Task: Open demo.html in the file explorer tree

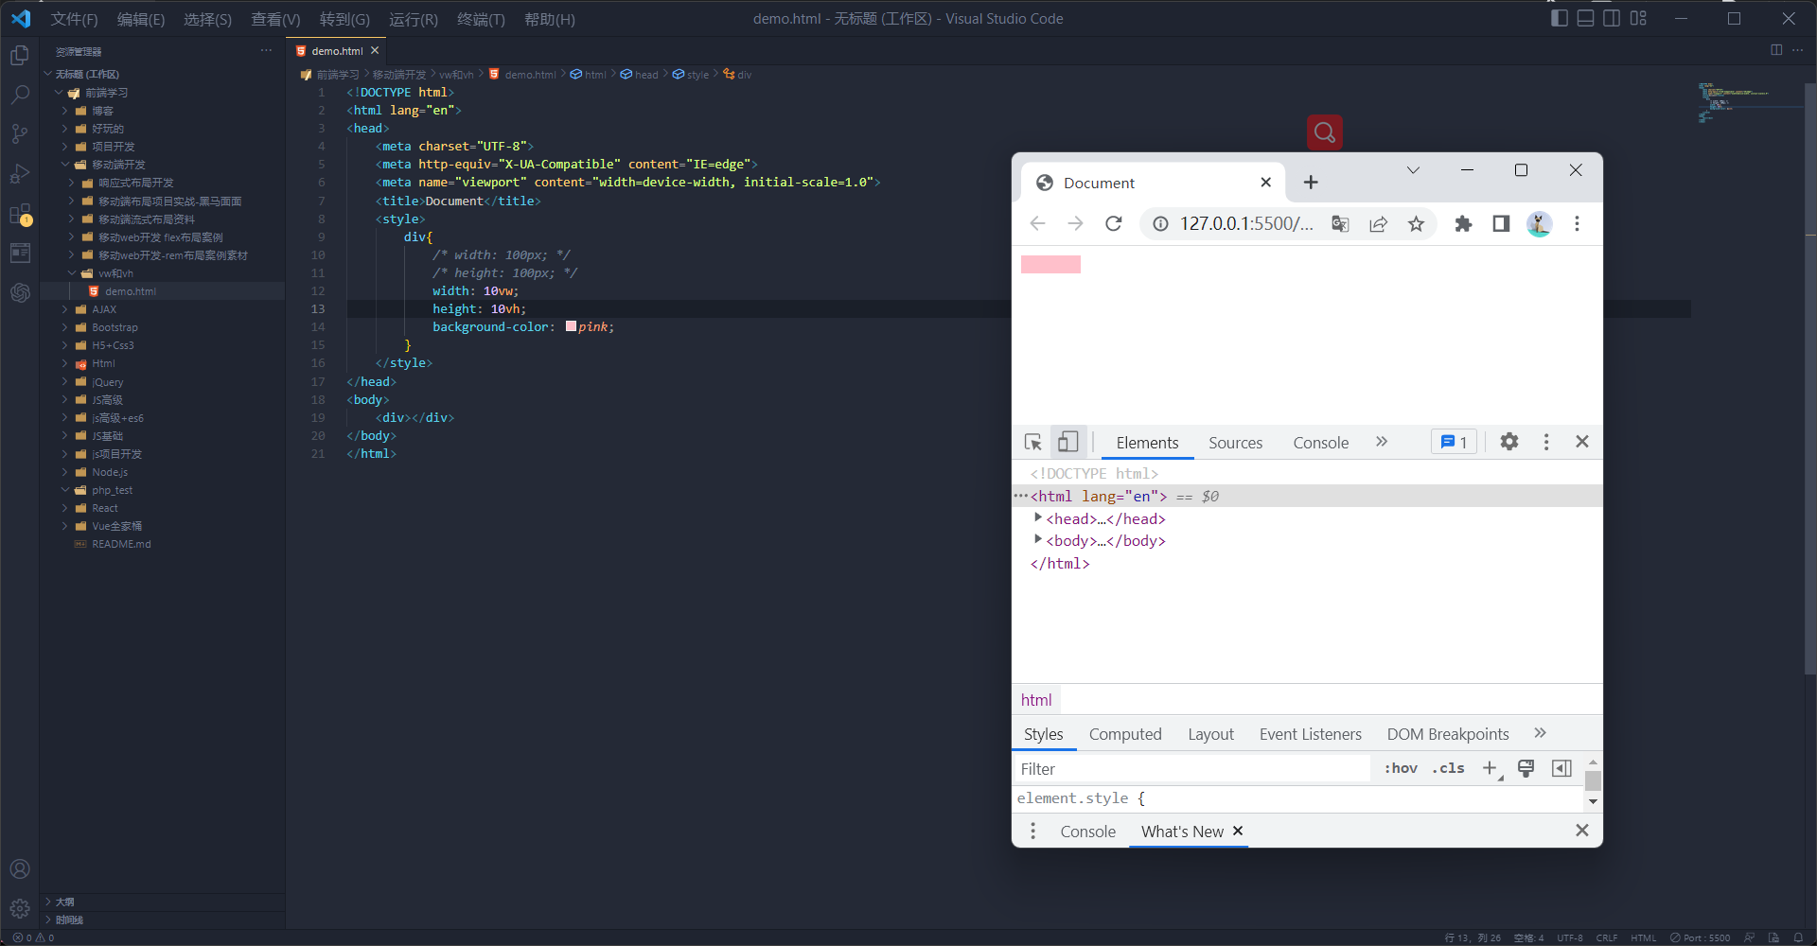Action: pos(131,291)
